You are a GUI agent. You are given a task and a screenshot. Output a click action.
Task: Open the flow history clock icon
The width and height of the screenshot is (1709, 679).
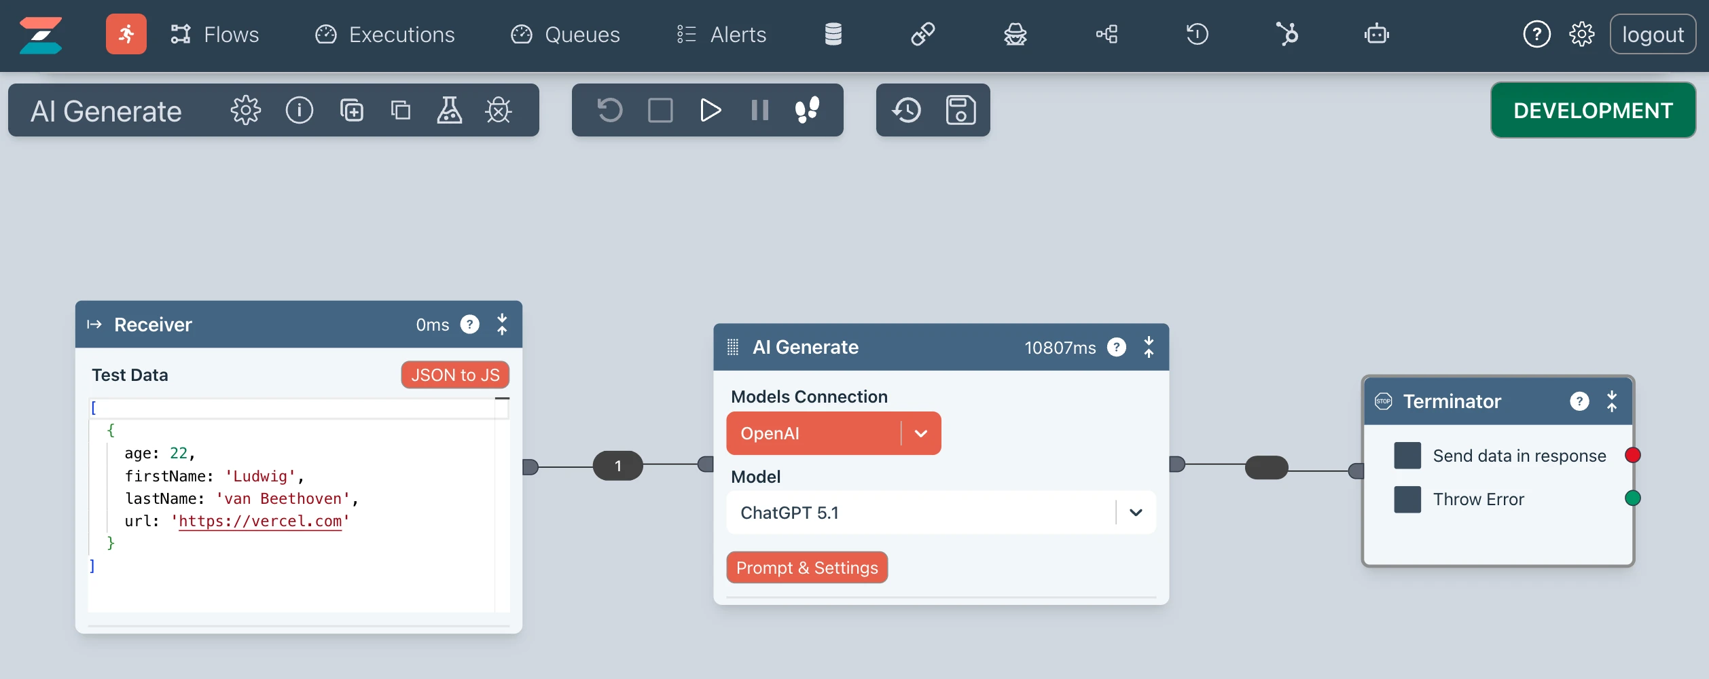tap(907, 110)
